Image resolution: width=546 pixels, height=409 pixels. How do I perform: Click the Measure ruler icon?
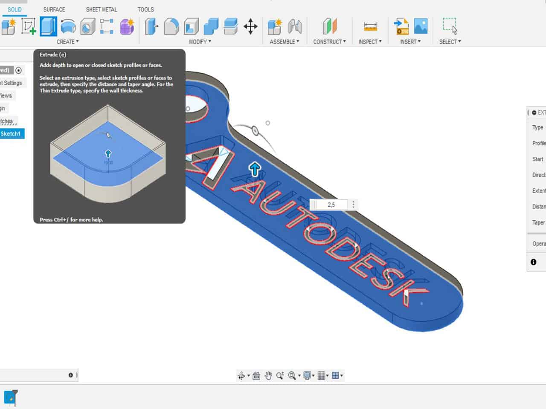click(370, 26)
